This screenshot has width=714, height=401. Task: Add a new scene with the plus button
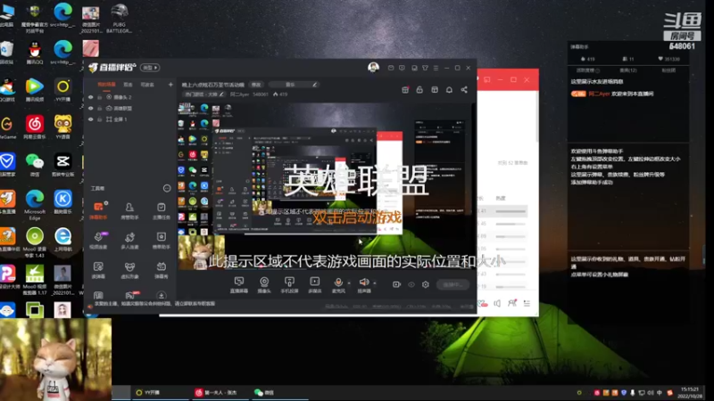(170, 85)
